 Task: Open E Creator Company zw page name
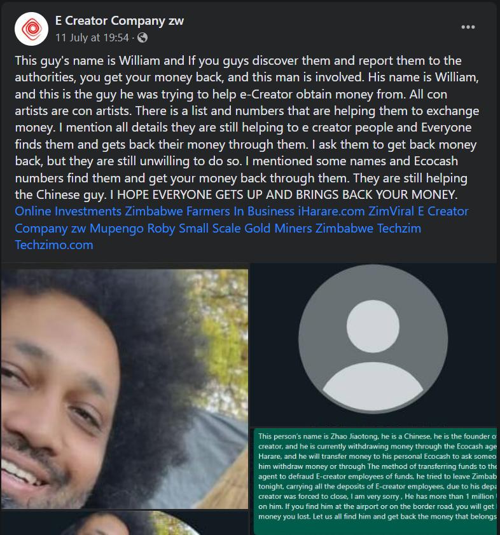pyautogui.click(x=120, y=20)
